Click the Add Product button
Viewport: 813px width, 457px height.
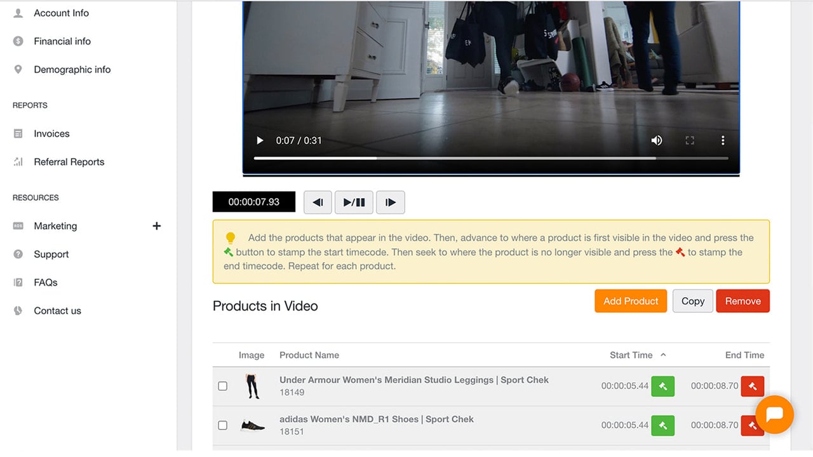click(x=631, y=301)
